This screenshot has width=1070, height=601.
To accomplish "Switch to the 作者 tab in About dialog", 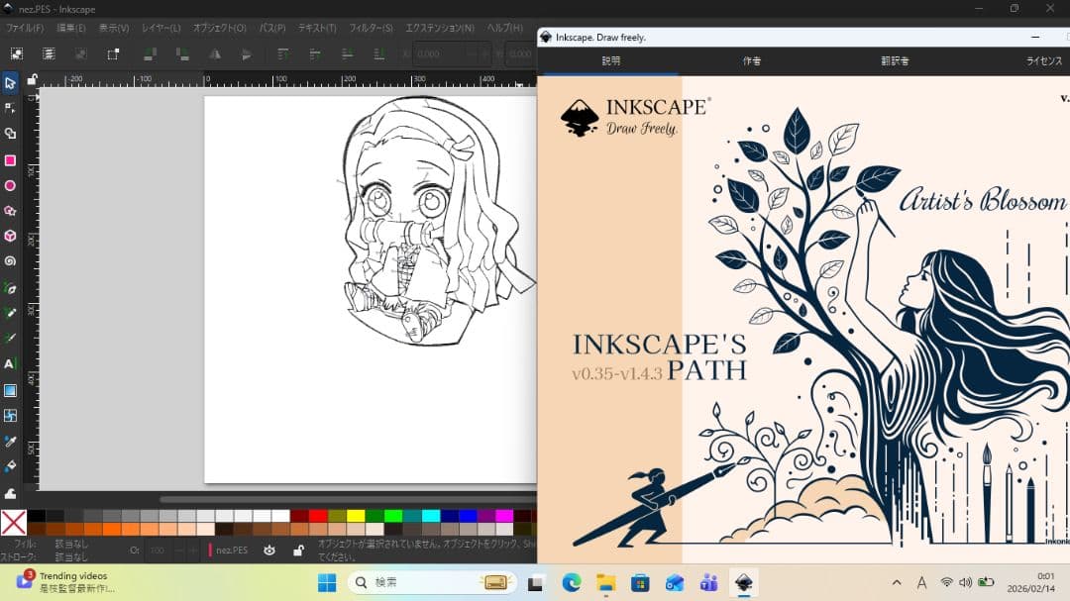I will click(752, 61).
